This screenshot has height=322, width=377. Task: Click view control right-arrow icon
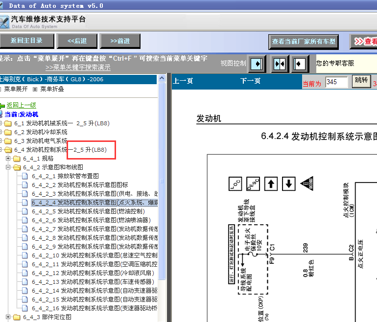coord(257,64)
